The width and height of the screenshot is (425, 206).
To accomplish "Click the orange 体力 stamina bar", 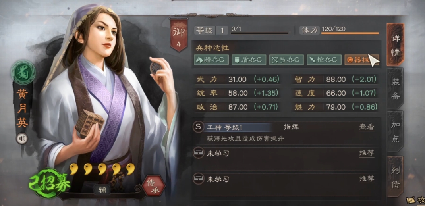I will pyautogui.click(x=350, y=33).
